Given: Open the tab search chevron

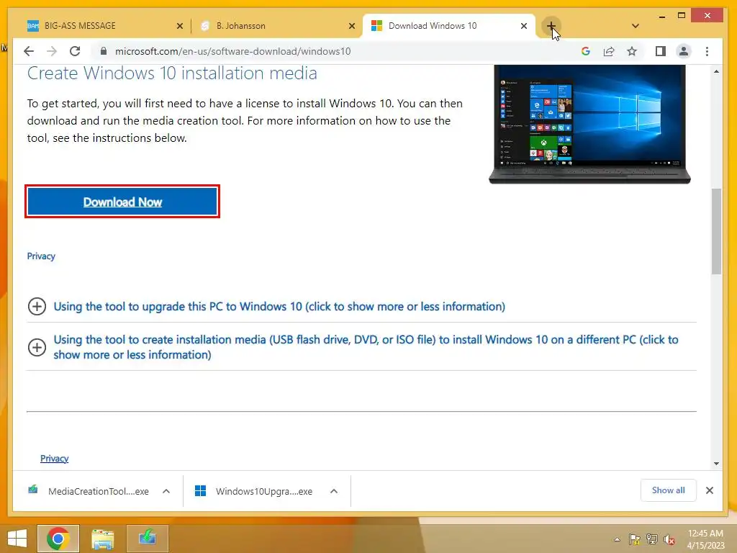Looking at the screenshot, I should click(x=636, y=26).
